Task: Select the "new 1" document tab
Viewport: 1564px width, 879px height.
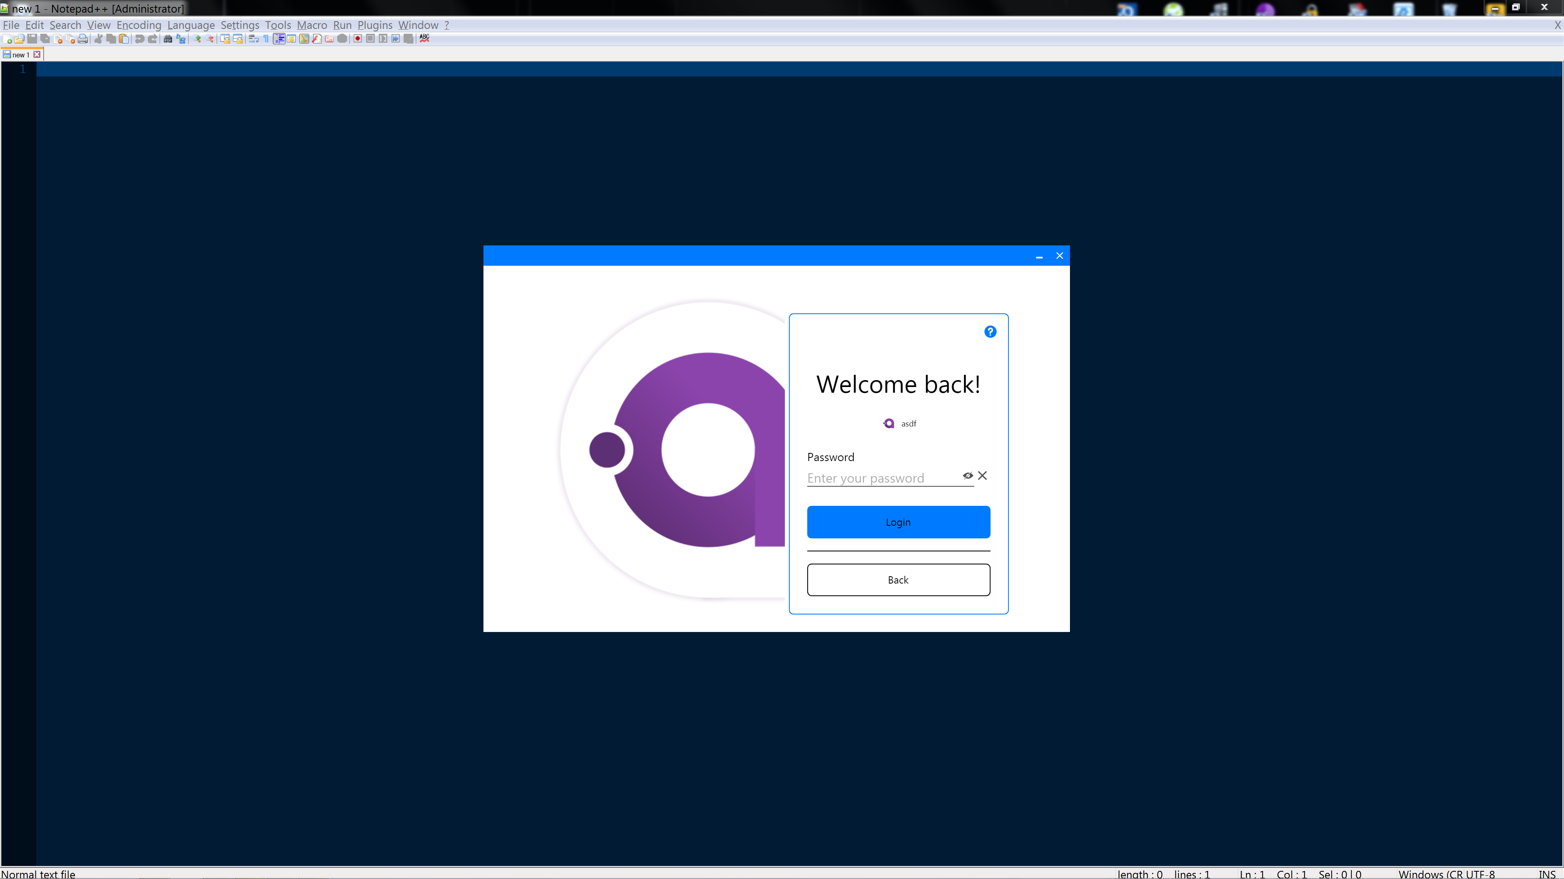Action: [20, 55]
